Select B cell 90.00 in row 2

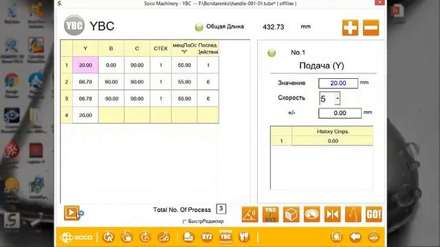point(111,82)
